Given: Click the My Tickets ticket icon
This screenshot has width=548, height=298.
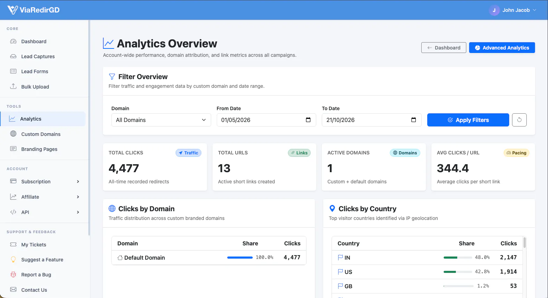Looking at the screenshot, I should point(13,244).
